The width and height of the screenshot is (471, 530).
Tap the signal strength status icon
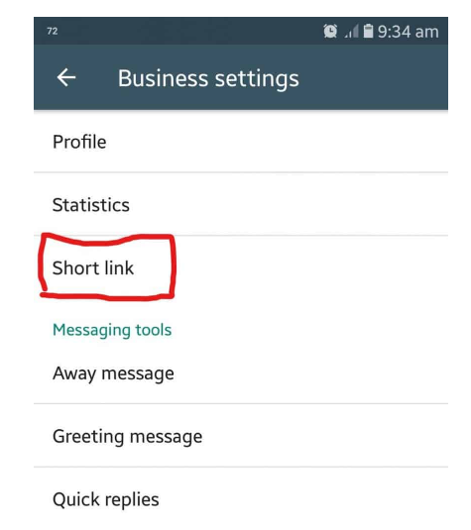pyautogui.click(x=352, y=32)
